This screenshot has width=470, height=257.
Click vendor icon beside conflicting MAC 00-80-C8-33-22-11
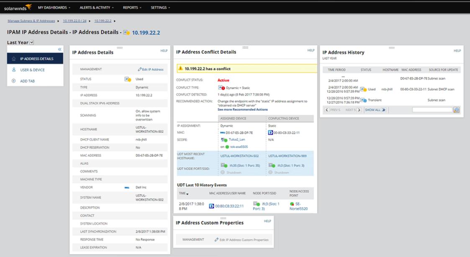tap(270, 132)
